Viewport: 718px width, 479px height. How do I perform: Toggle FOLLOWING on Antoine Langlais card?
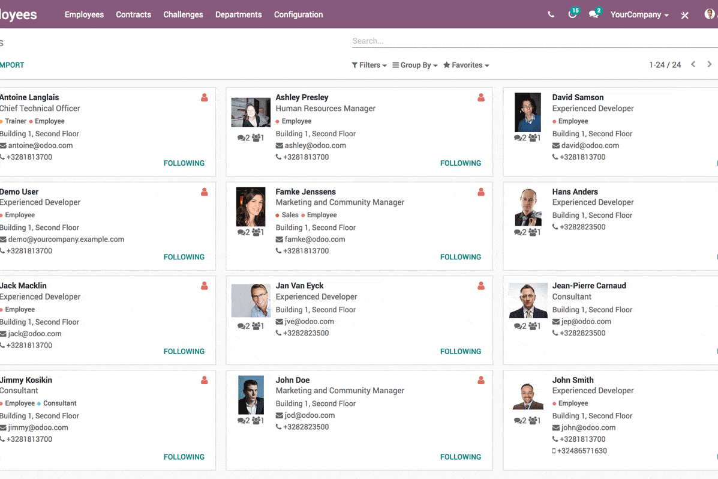point(184,163)
